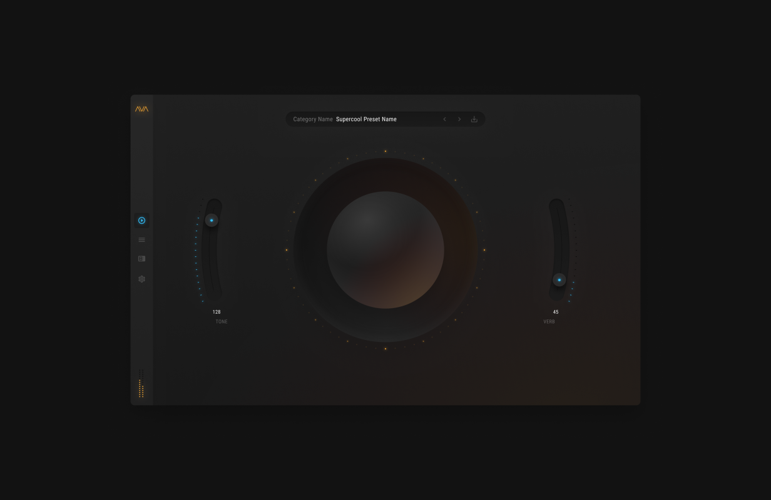Screen dimensions: 771x500
Task: Click the output level meter
Action: tap(141, 384)
